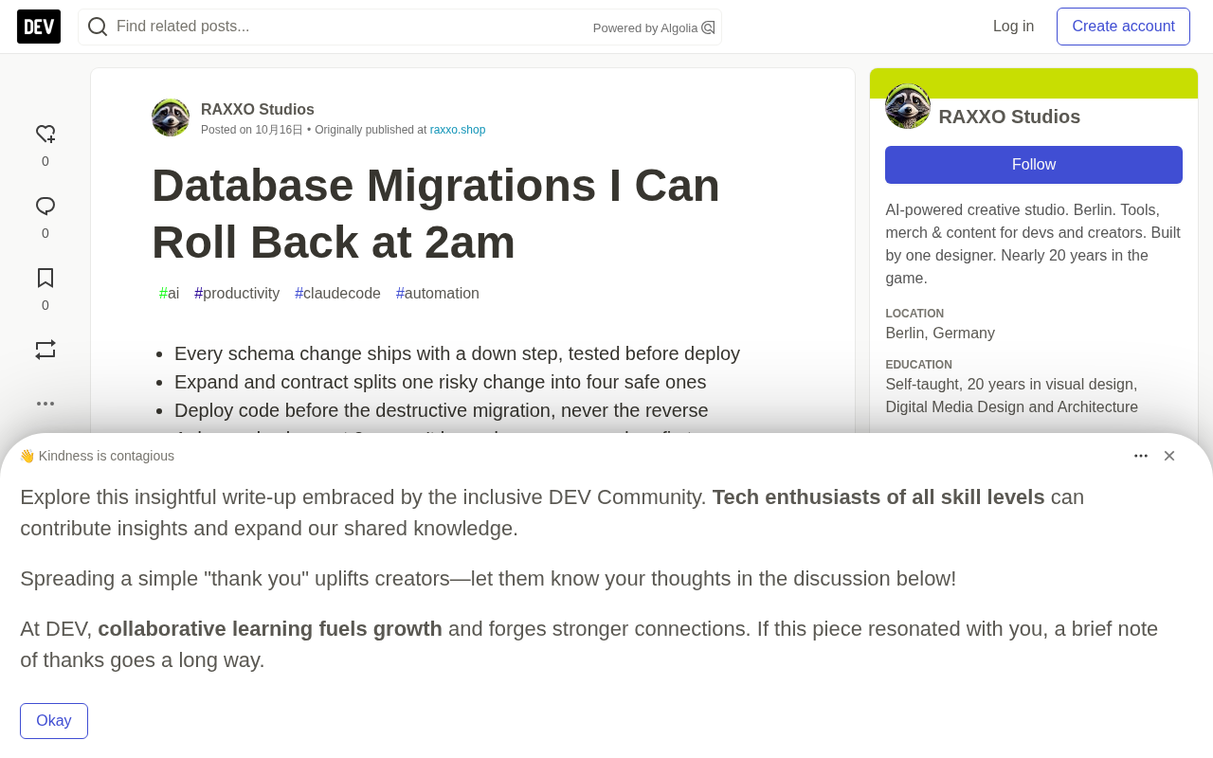Click the 'Deploy code before the destructive migration' bullet

click(442, 410)
